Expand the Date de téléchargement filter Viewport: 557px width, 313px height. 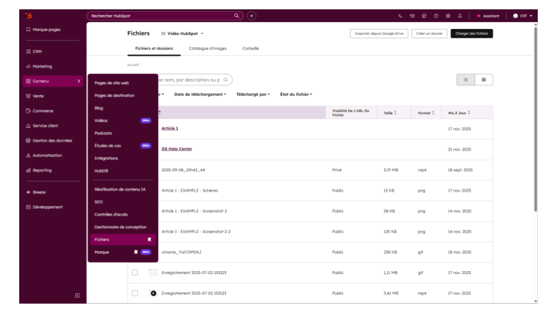tap(200, 94)
